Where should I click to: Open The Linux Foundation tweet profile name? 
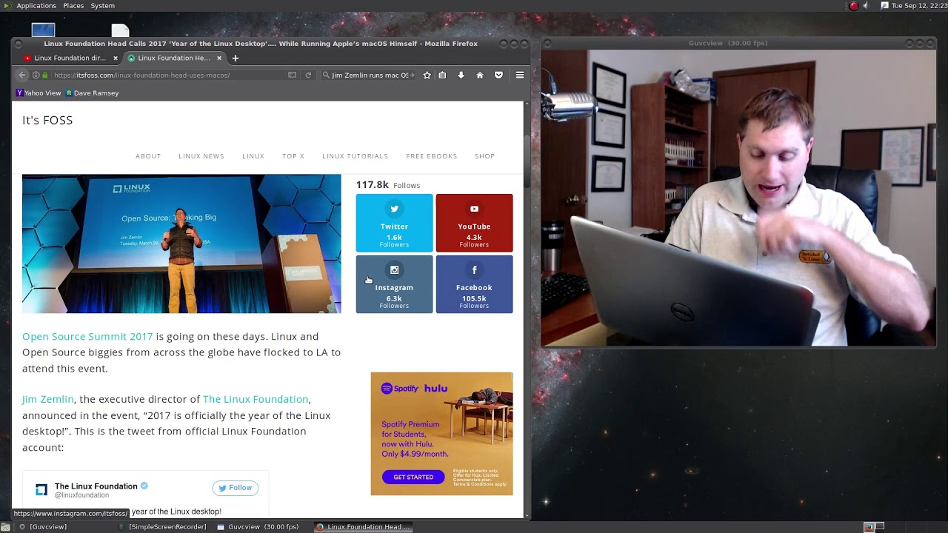point(96,486)
